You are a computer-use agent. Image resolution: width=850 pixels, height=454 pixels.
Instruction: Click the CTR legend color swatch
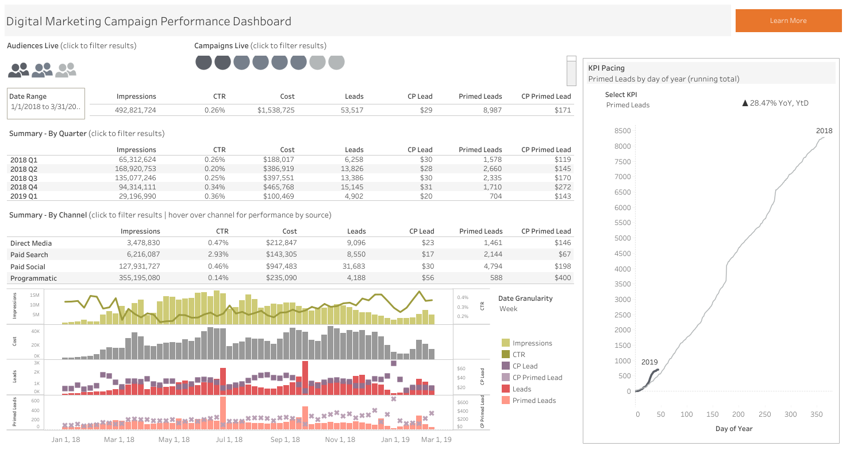coord(506,355)
